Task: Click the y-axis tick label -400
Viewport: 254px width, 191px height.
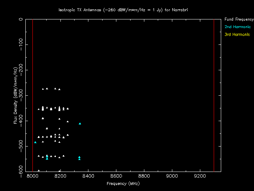Action: pos(21,121)
